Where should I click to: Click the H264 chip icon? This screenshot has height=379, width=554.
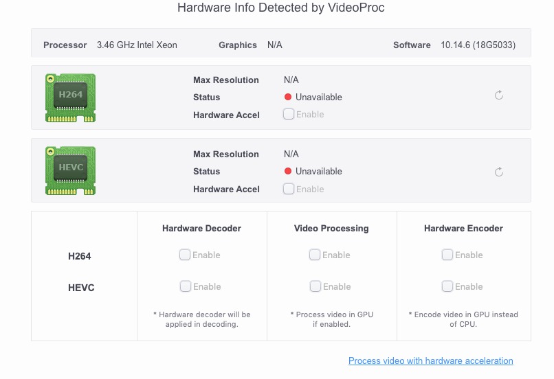[x=70, y=97]
